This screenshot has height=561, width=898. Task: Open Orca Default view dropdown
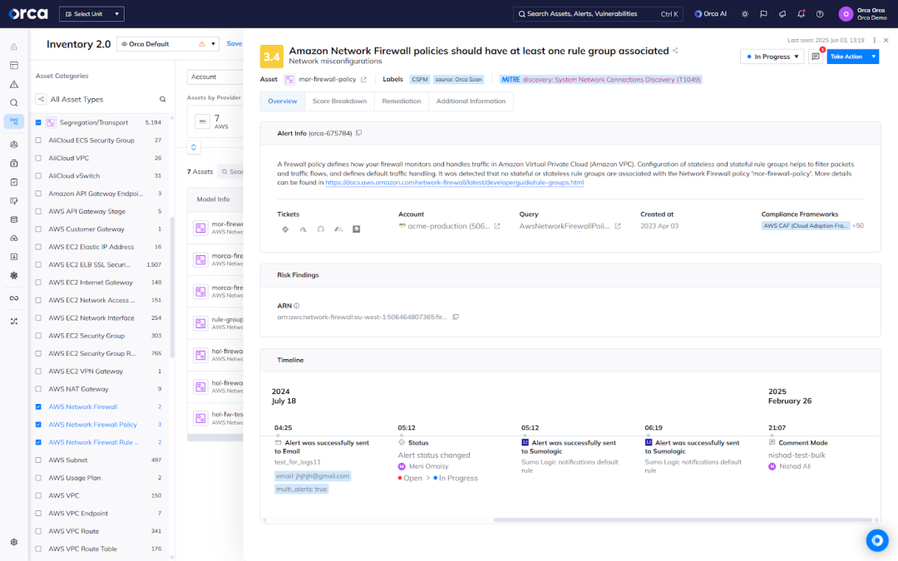168,44
